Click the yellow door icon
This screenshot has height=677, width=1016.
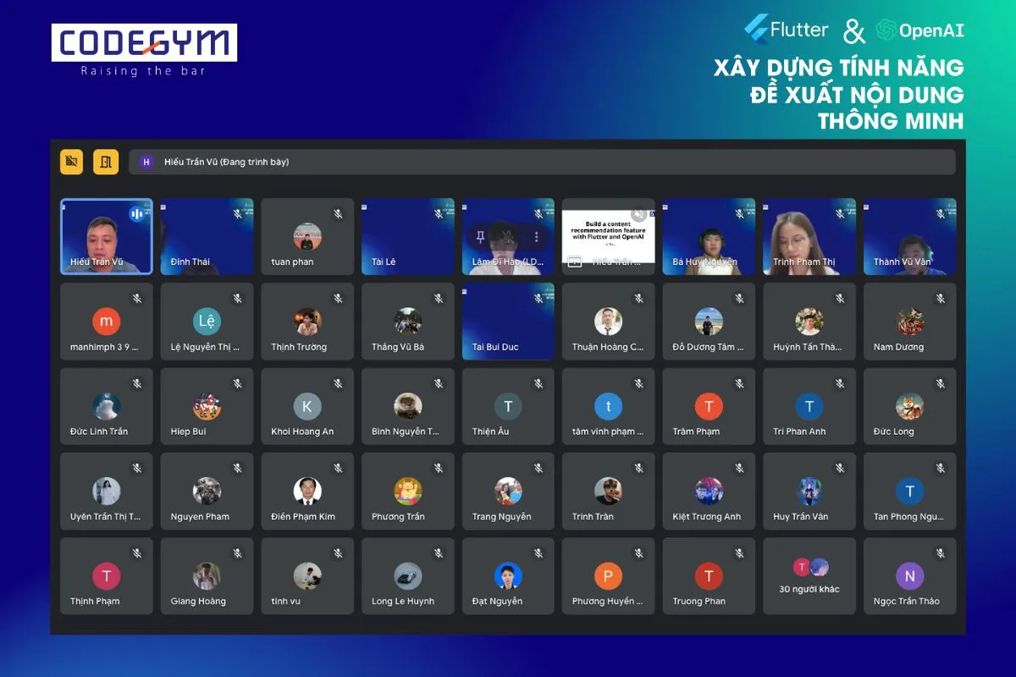[x=106, y=162]
